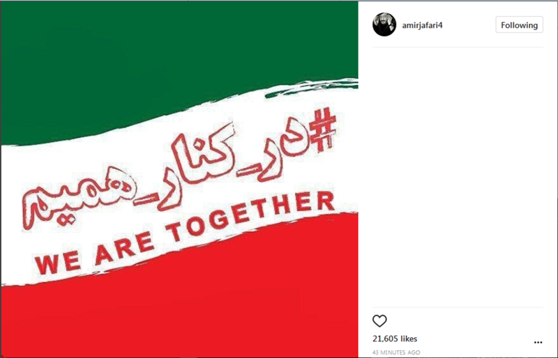Screen dimensions: 558x358
Task: Click the word WE in the image
Action: click(57, 263)
